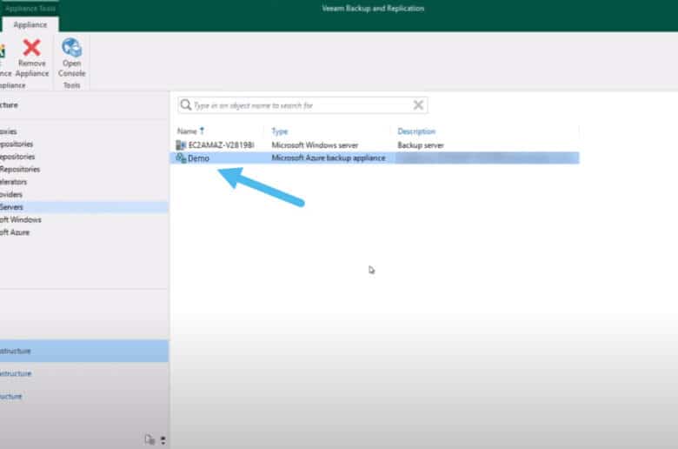Select the Servers tree item

84,207
